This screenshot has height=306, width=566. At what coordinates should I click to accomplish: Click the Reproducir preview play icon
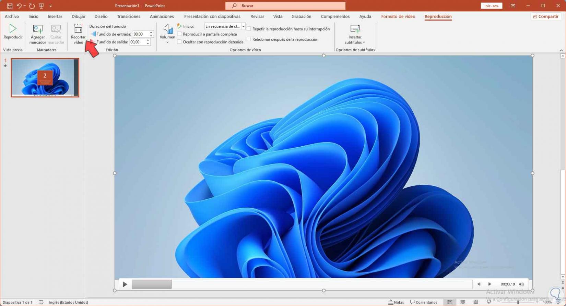coord(13,28)
